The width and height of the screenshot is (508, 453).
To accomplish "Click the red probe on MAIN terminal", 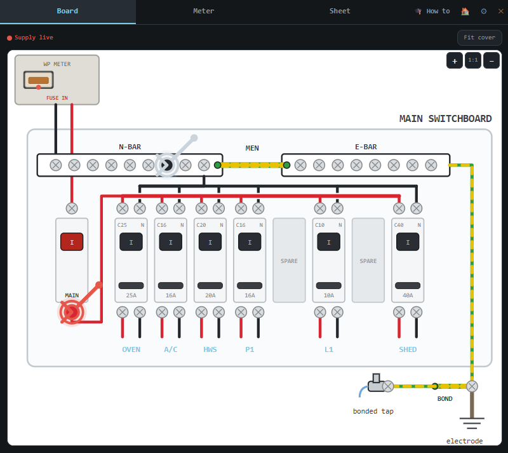I will [71, 312].
